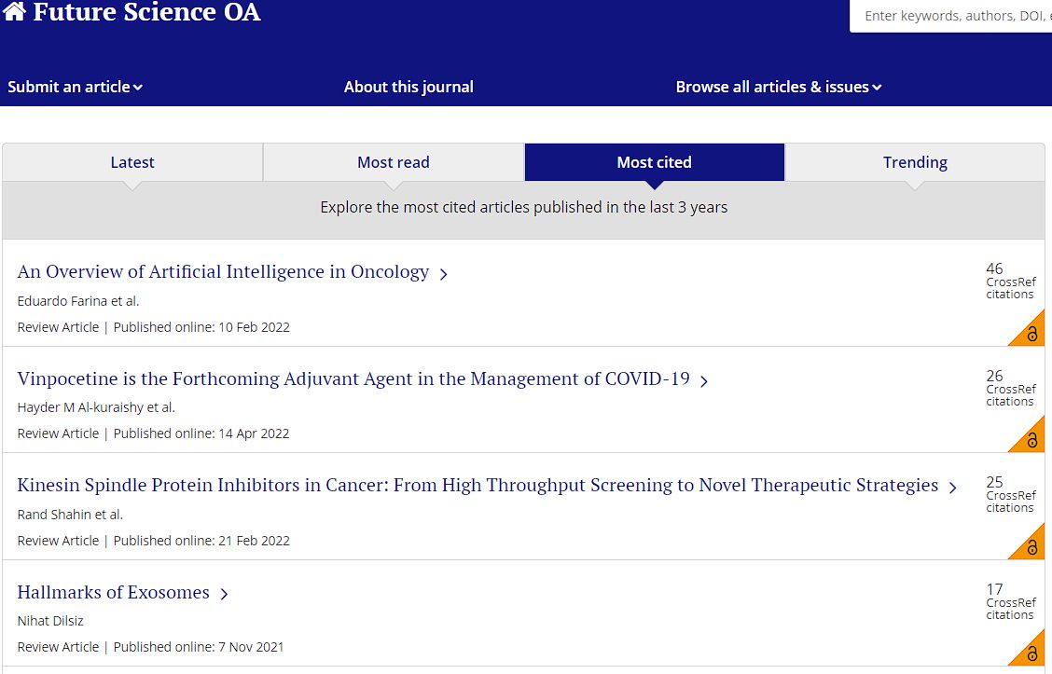Viewport: 1052px width, 674px height.
Task: Click the date Published online: 21 Feb 2022
Action: [201, 541]
